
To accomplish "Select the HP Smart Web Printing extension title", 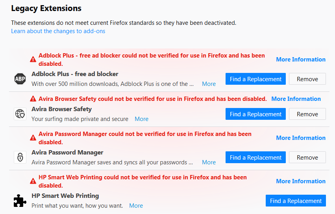I will click(65, 196).
